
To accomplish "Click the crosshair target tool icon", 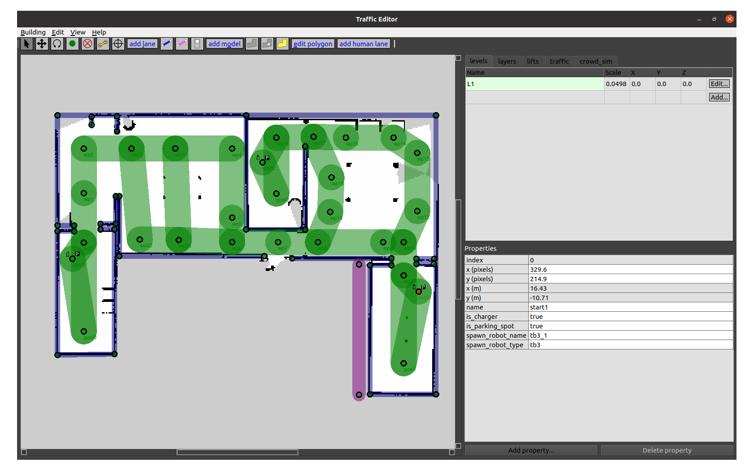I will pyautogui.click(x=118, y=44).
